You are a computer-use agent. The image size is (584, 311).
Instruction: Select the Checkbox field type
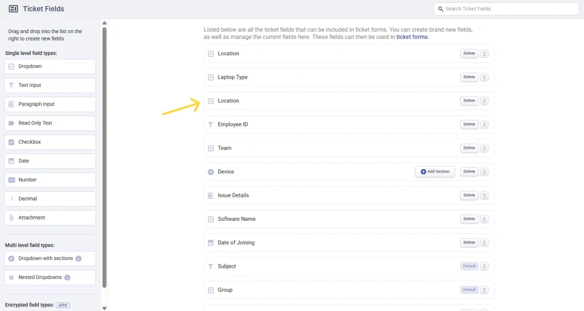(x=50, y=142)
